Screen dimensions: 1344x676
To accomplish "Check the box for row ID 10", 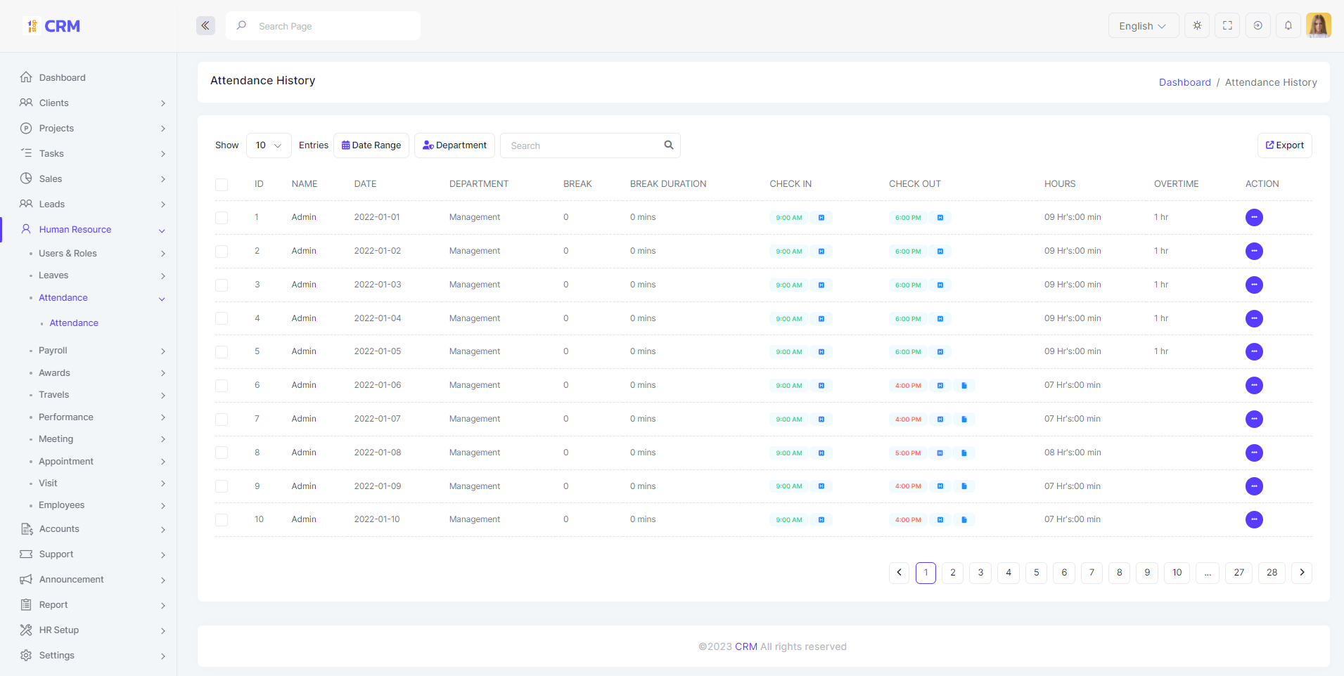I will [x=222, y=520].
